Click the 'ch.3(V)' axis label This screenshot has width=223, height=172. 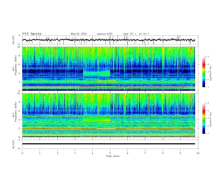point(14,144)
